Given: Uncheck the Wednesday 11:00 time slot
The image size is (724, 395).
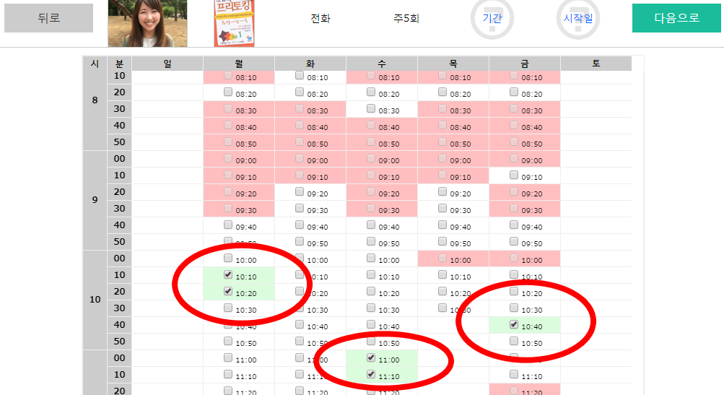Looking at the screenshot, I should pos(371,358).
